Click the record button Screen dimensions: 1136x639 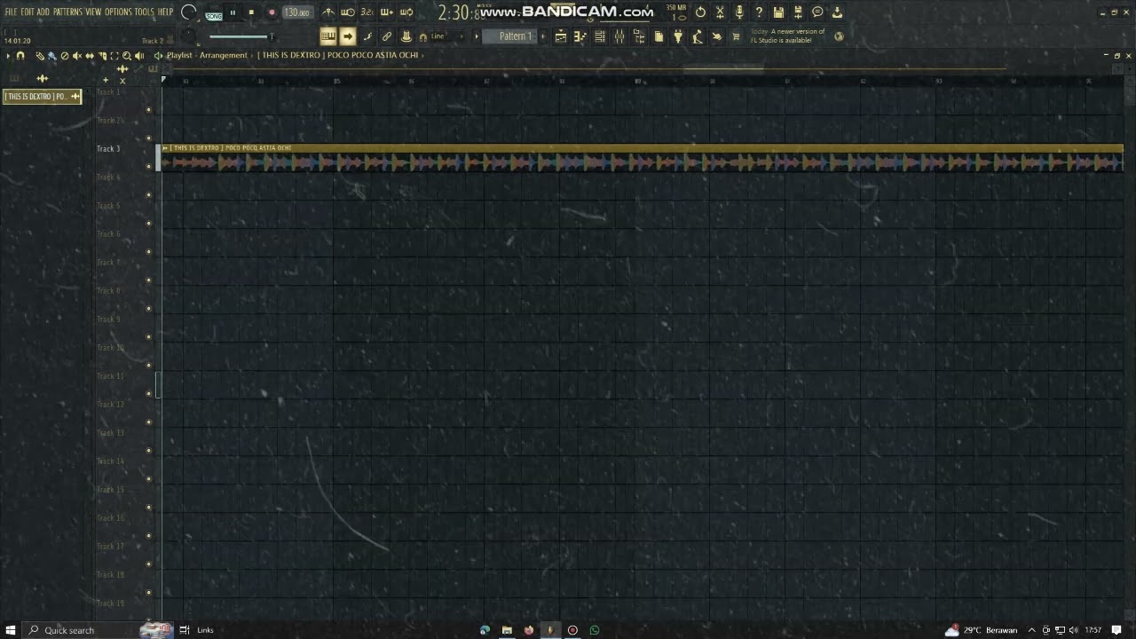pos(272,12)
